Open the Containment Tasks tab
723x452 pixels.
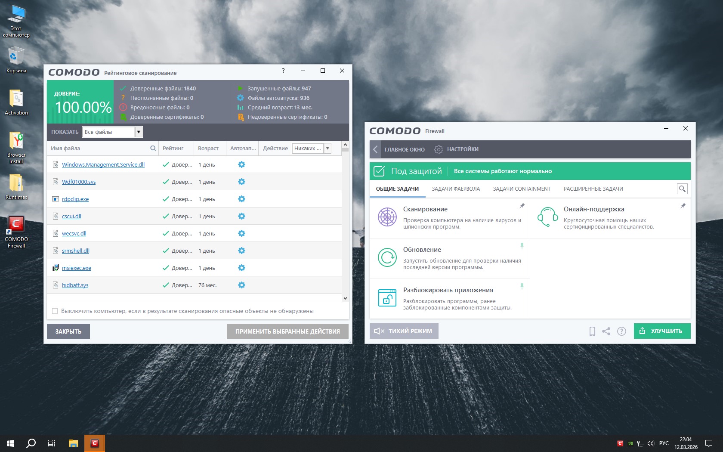[x=522, y=189]
